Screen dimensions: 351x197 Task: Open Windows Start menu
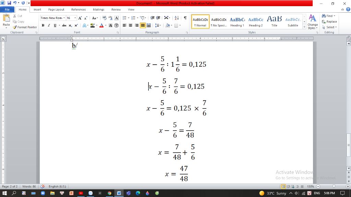pos(4,193)
